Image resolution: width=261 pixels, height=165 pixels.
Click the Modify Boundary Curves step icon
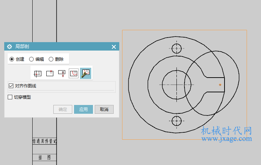click(86, 73)
